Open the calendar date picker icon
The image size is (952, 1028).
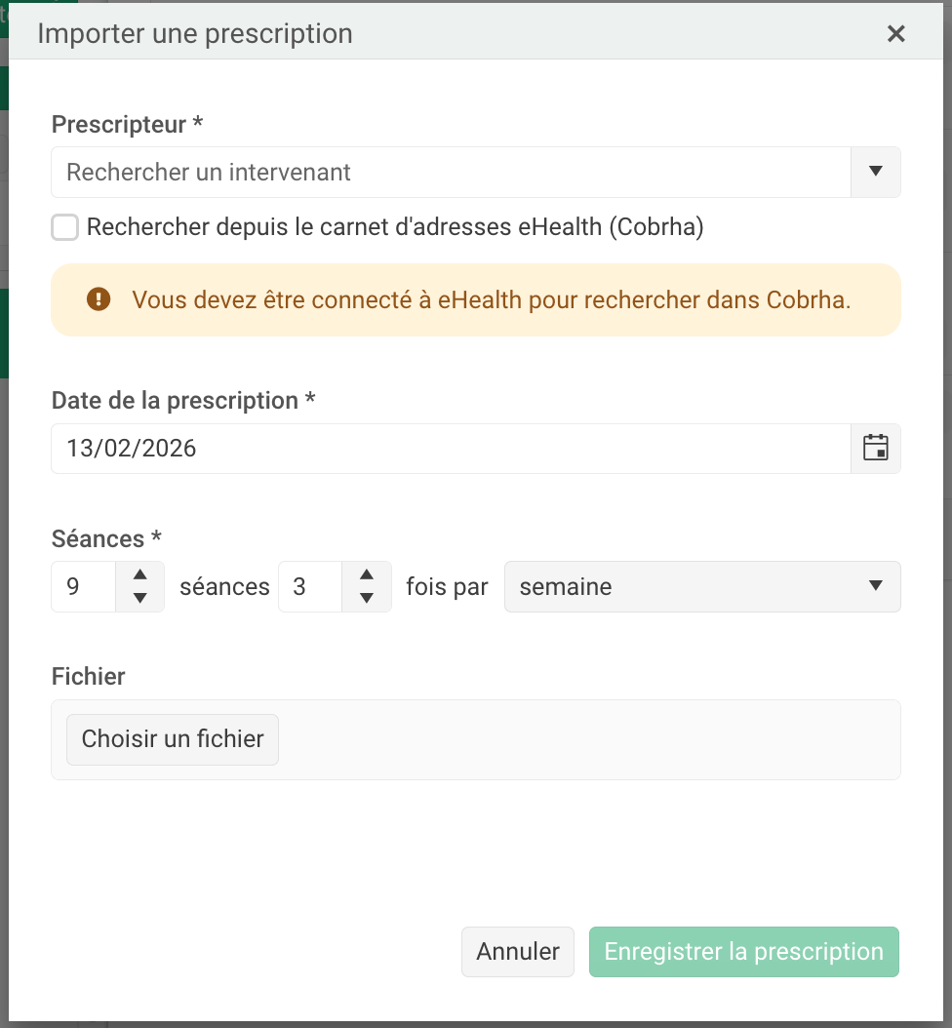pos(876,449)
